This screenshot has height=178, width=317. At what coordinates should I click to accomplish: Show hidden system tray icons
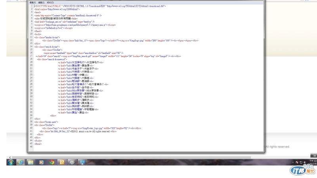pos(293,163)
